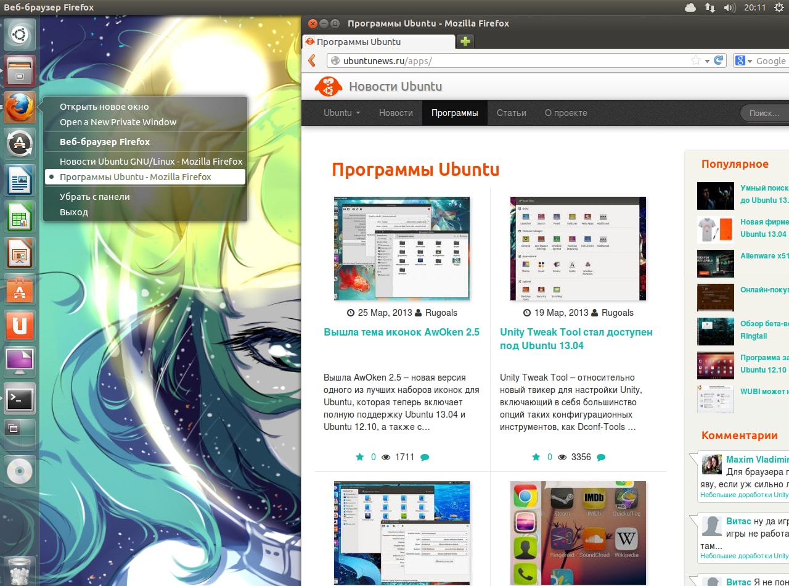The image size is (789, 586).
Task: Open the Trash launcher icon
Action: coord(20,571)
